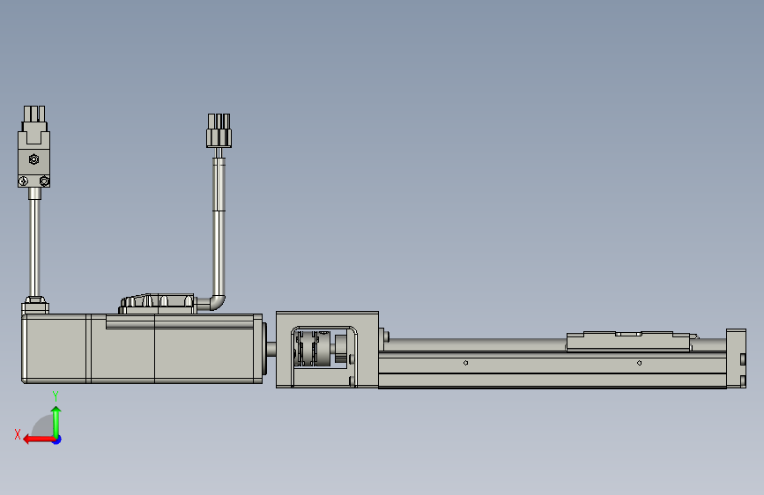764x495 pixels.
Task: Select the slider carriage on the linear actuator rail
Action: click(628, 341)
